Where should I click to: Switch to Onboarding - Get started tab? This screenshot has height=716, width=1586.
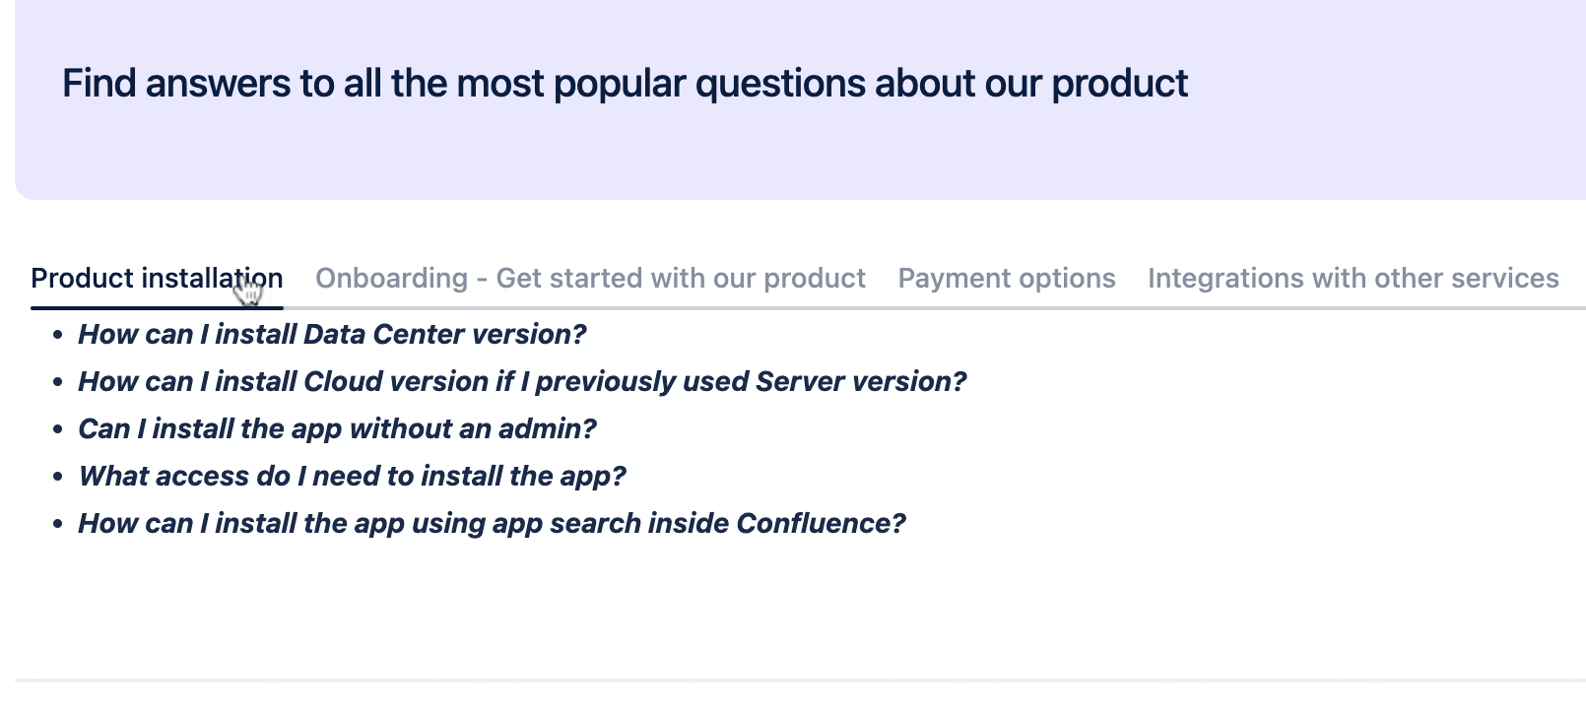pyautogui.click(x=590, y=279)
